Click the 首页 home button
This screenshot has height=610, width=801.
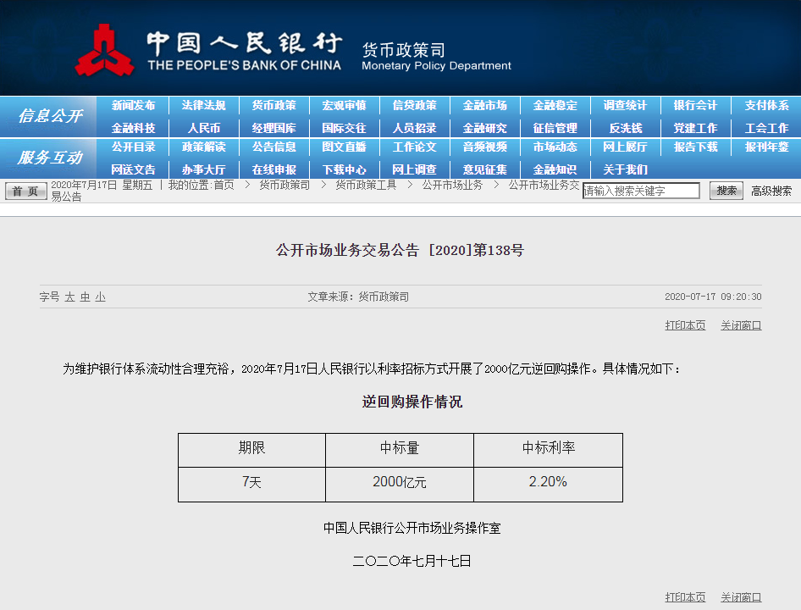27,191
